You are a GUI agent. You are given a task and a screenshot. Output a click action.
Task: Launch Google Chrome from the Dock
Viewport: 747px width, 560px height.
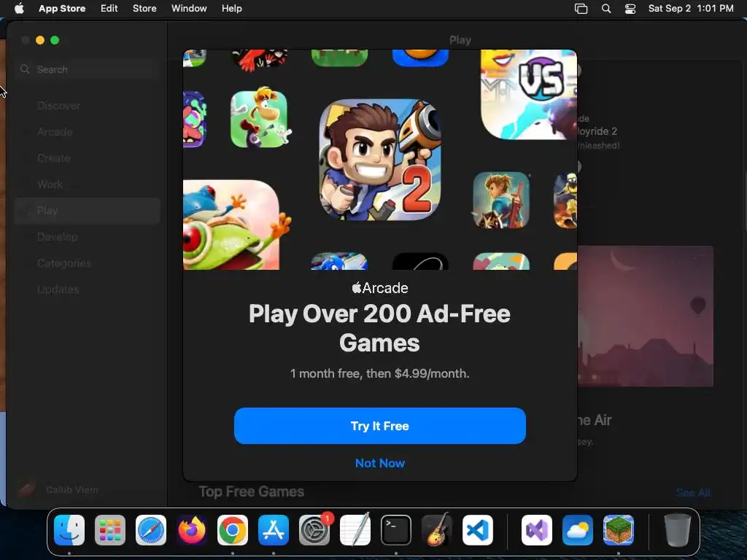pos(233,530)
